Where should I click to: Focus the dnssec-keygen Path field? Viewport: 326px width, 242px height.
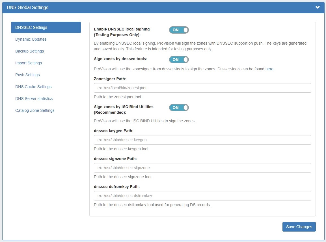pos(202,140)
